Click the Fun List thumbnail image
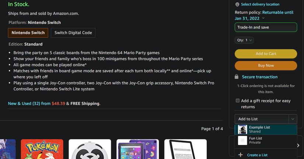 pyautogui.click(x=242, y=141)
